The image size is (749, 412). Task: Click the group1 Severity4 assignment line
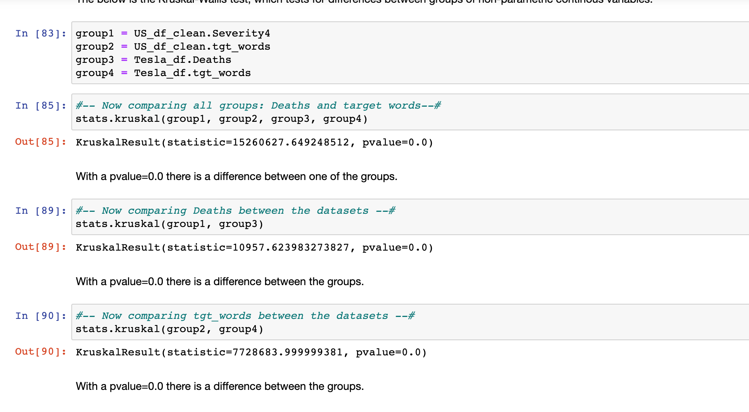pyautogui.click(x=173, y=33)
